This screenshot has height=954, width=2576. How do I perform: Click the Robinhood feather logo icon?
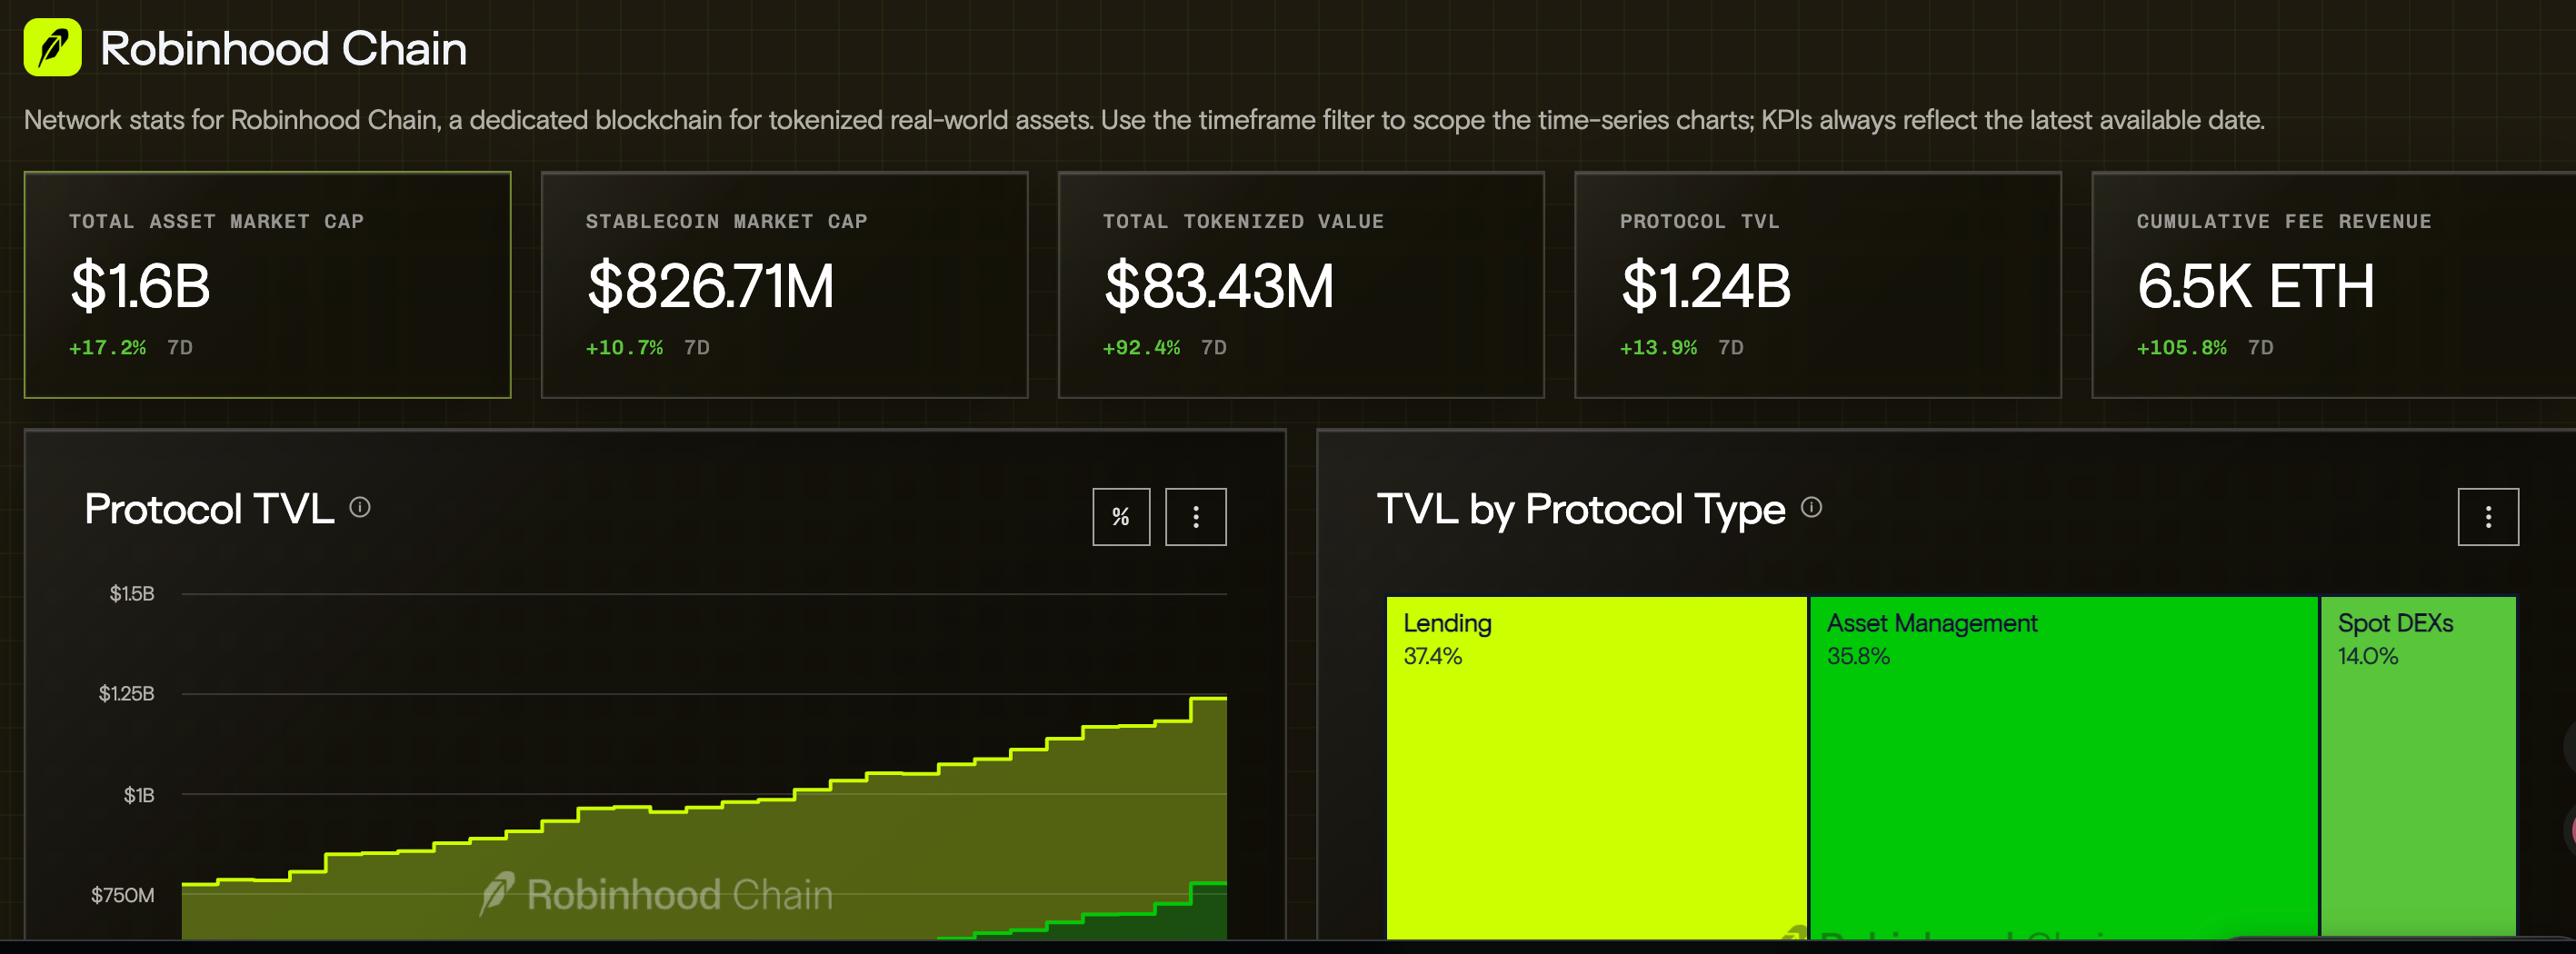(x=52, y=48)
